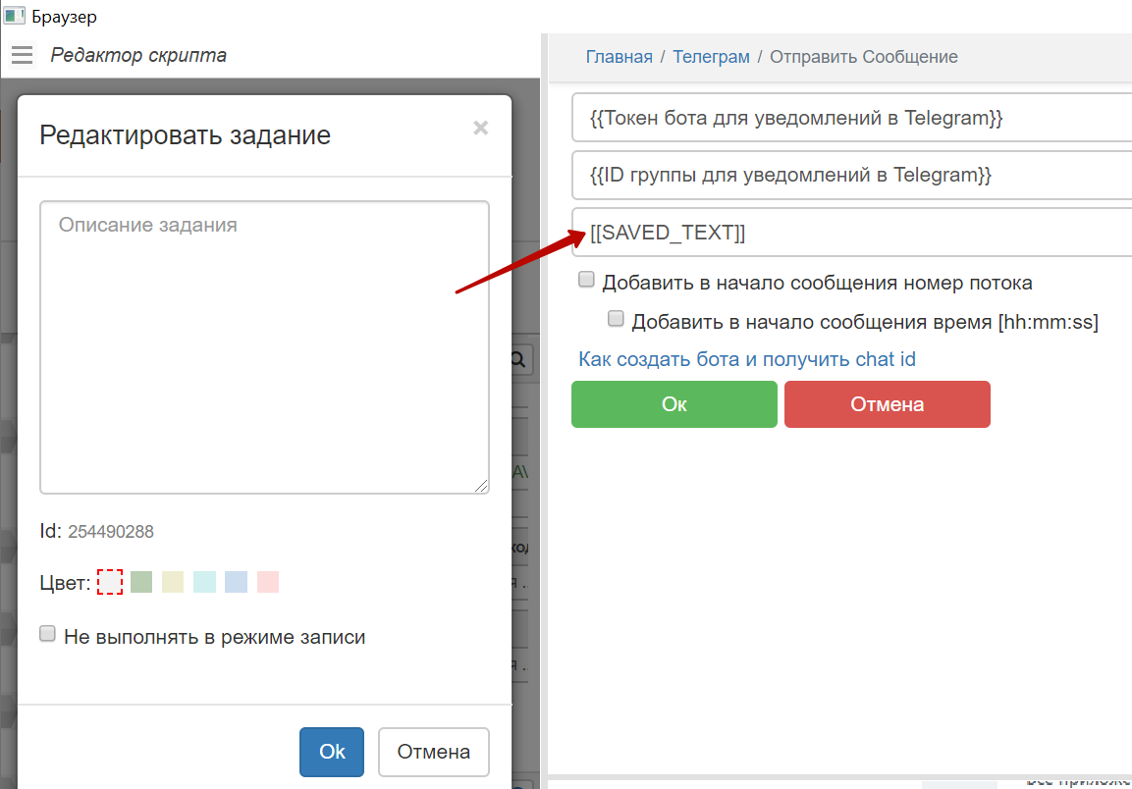The height and width of the screenshot is (789, 1132).
Task: Open 'Телеграм' breadcrumb section
Action: [711, 57]
